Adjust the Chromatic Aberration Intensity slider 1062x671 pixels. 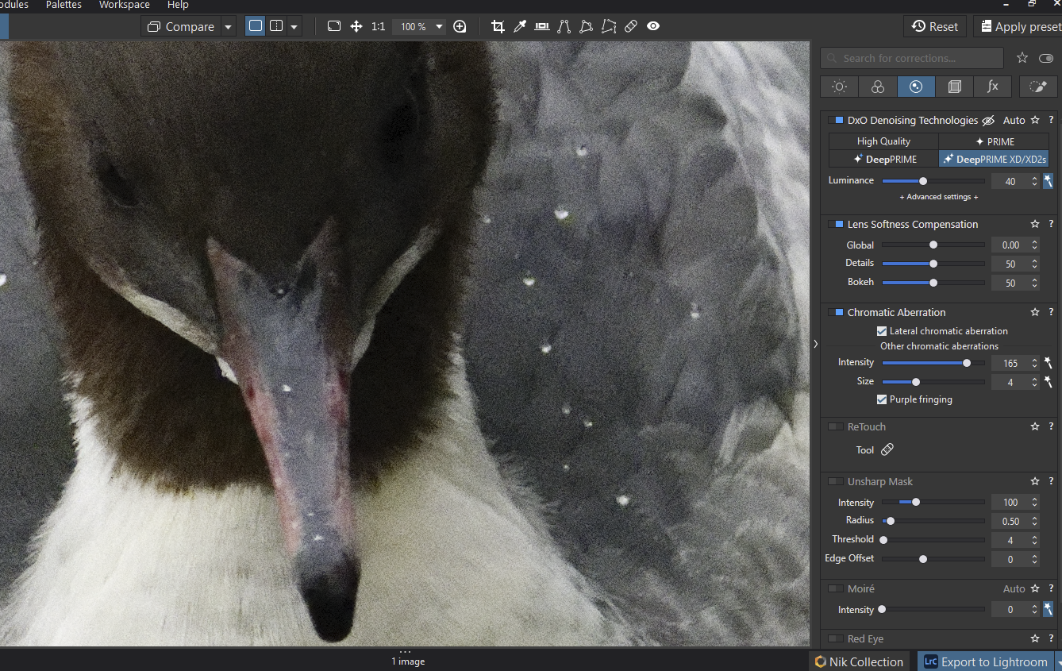(933, 363)
